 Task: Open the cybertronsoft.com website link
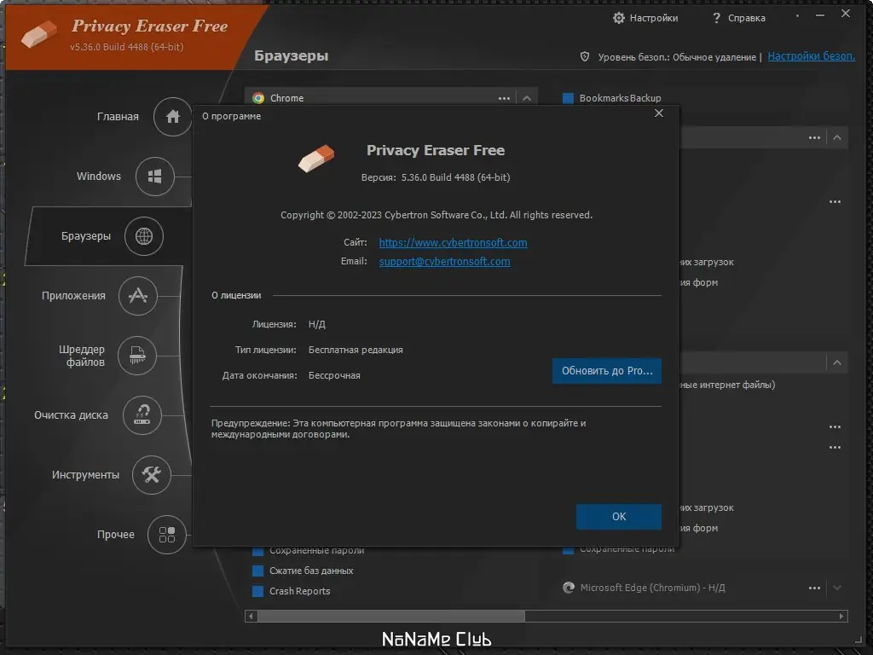(x=453, y=242)
